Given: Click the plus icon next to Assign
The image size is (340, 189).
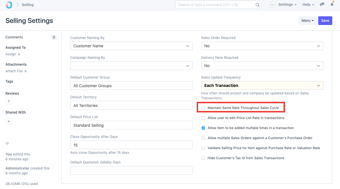Looking at the screenshot, I should point(19,54).
